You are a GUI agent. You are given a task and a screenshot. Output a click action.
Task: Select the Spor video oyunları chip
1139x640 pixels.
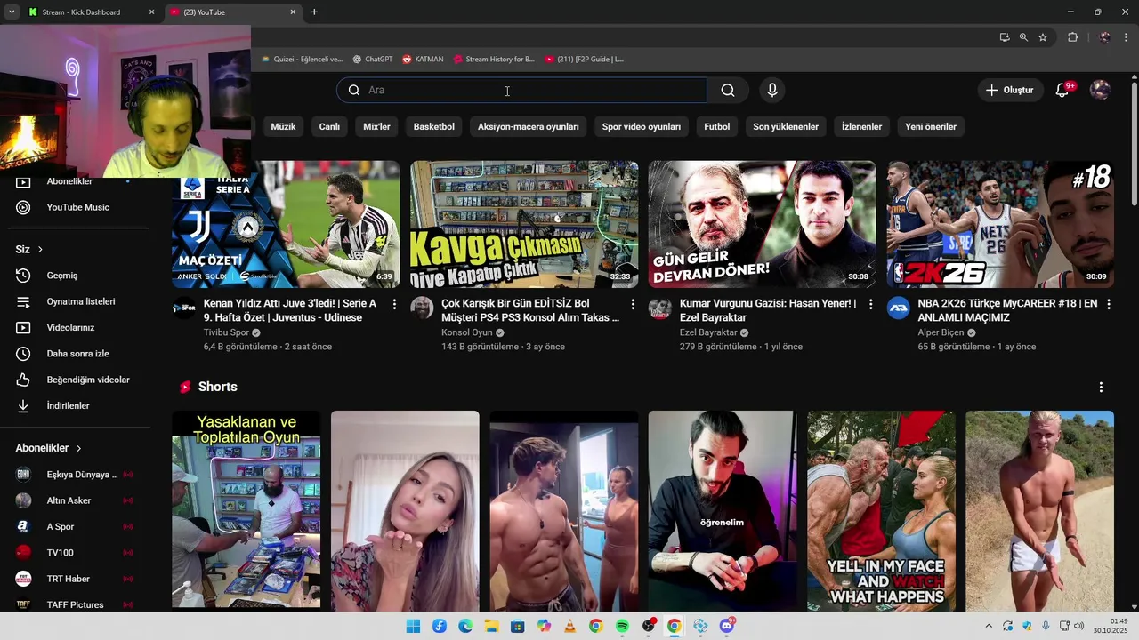[642, 126]
